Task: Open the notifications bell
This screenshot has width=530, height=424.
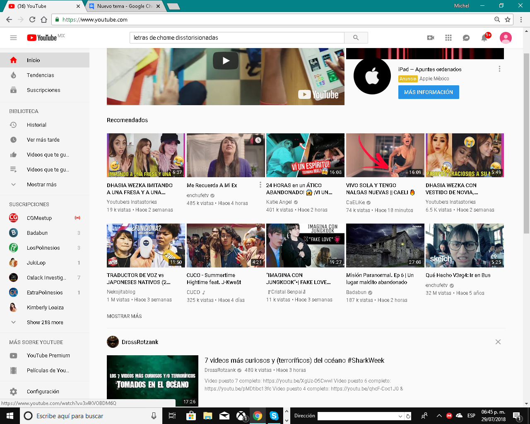Action: pos(484,38)
